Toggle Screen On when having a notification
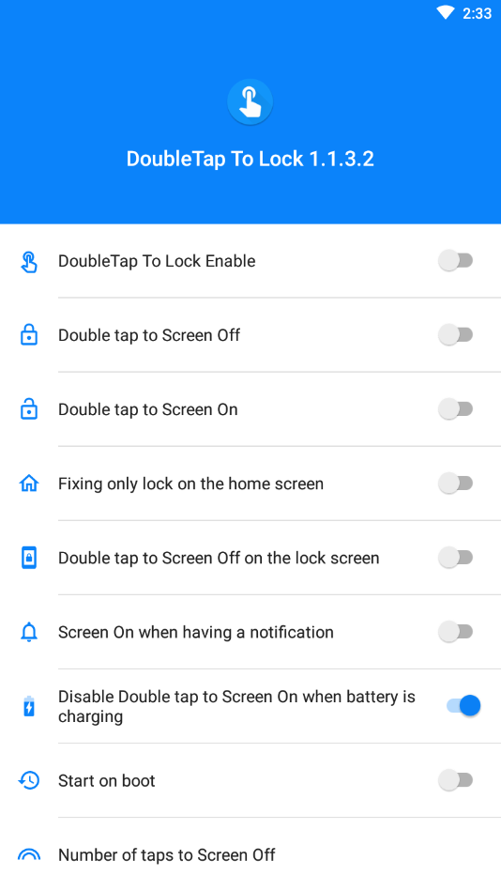501x891 pixels. [x=456, y=632]
